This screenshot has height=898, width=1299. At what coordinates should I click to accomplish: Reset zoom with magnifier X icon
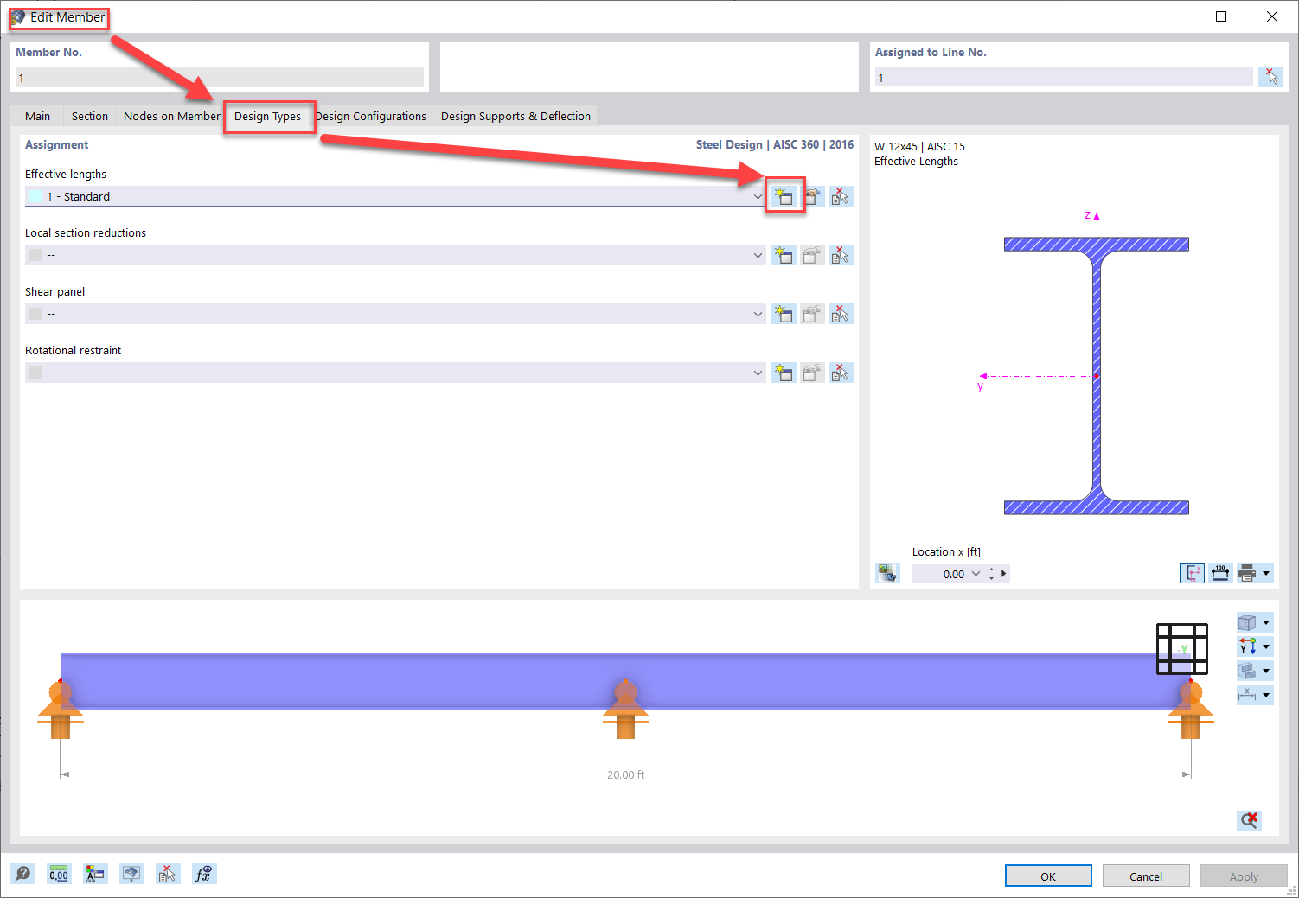point(1249,820)
